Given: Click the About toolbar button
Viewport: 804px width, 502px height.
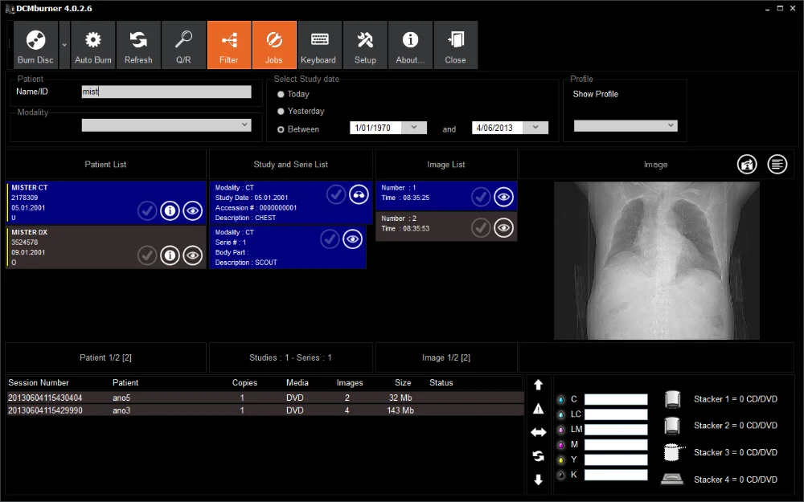Looking at the screenshot, I should point(410,45).
